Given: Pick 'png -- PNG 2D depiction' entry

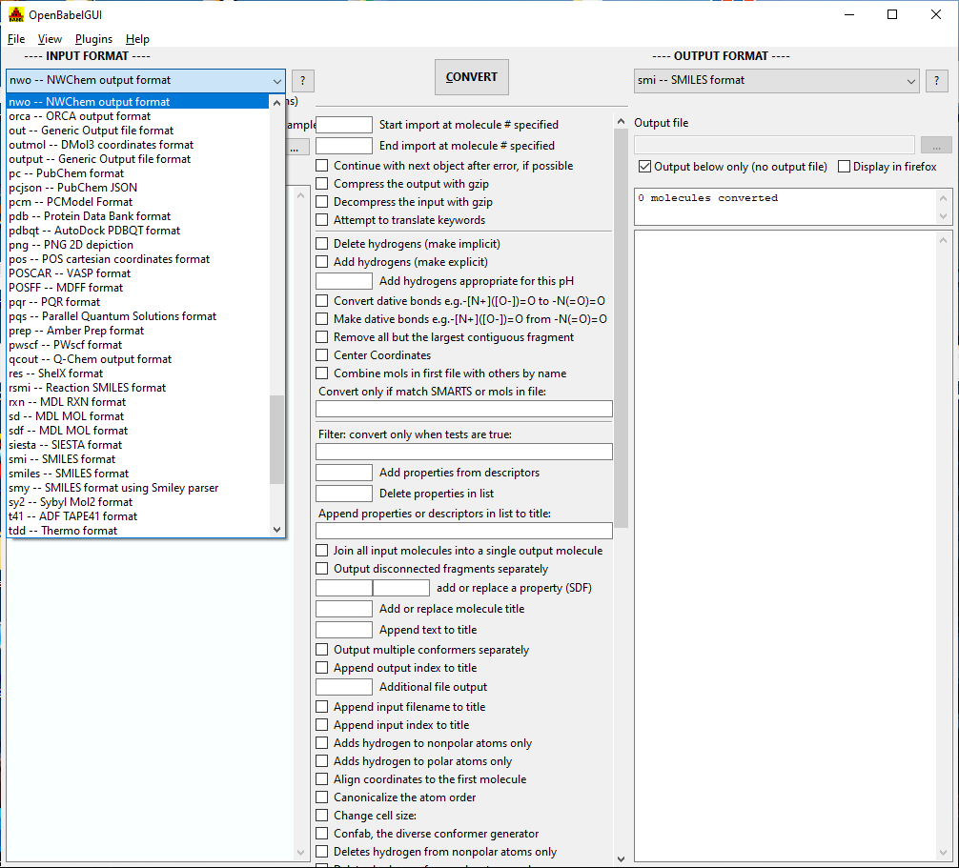Looking at the screenshot, I should (137, 245).
